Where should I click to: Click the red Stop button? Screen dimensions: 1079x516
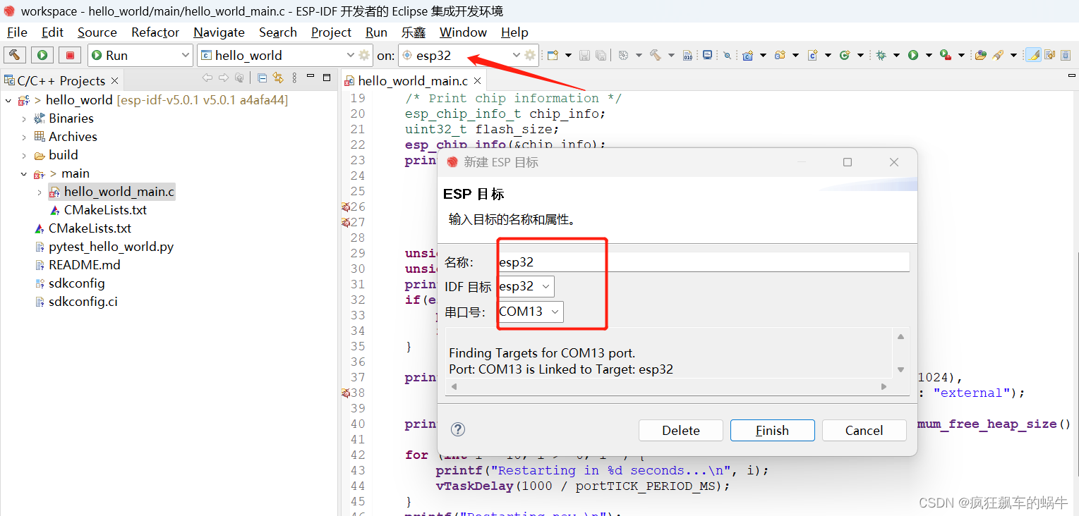tap(69, 55)
